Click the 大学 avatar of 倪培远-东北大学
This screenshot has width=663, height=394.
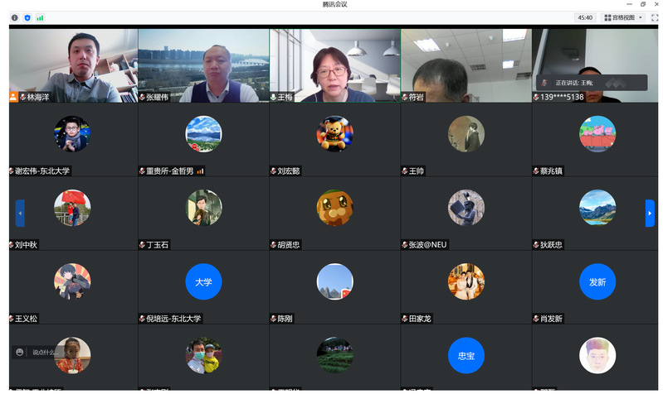[x=203, y=281]
